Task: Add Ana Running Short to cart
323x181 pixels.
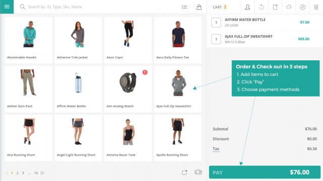Action: click(28, 138)
